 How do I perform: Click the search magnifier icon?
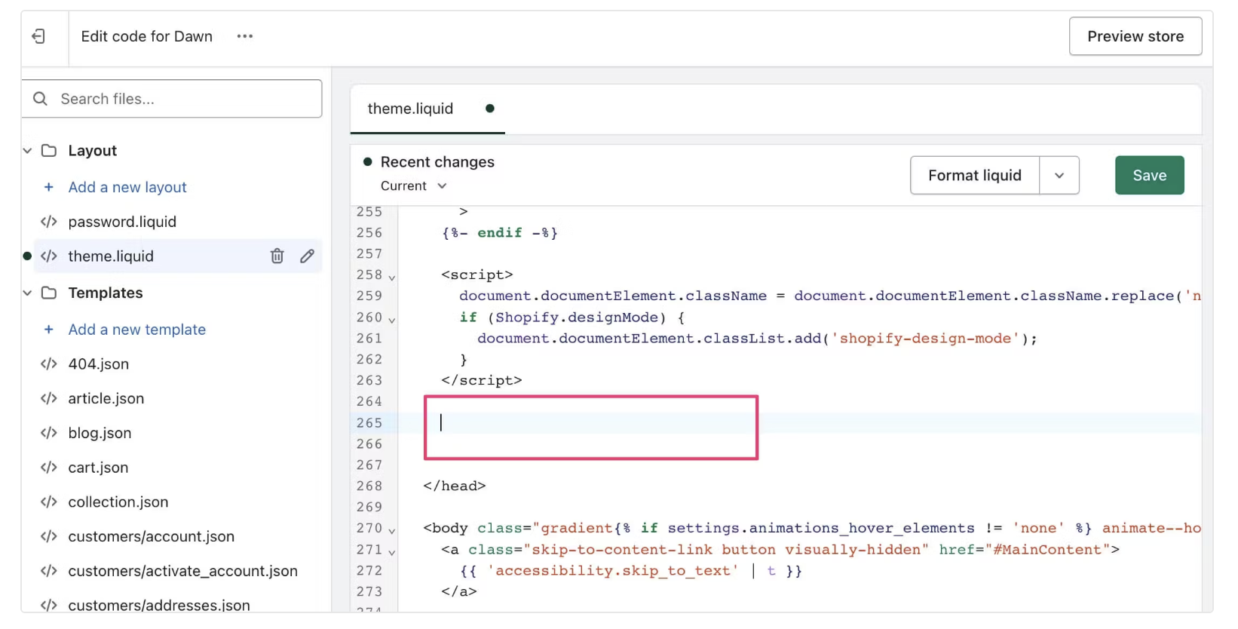pos(41,99)
